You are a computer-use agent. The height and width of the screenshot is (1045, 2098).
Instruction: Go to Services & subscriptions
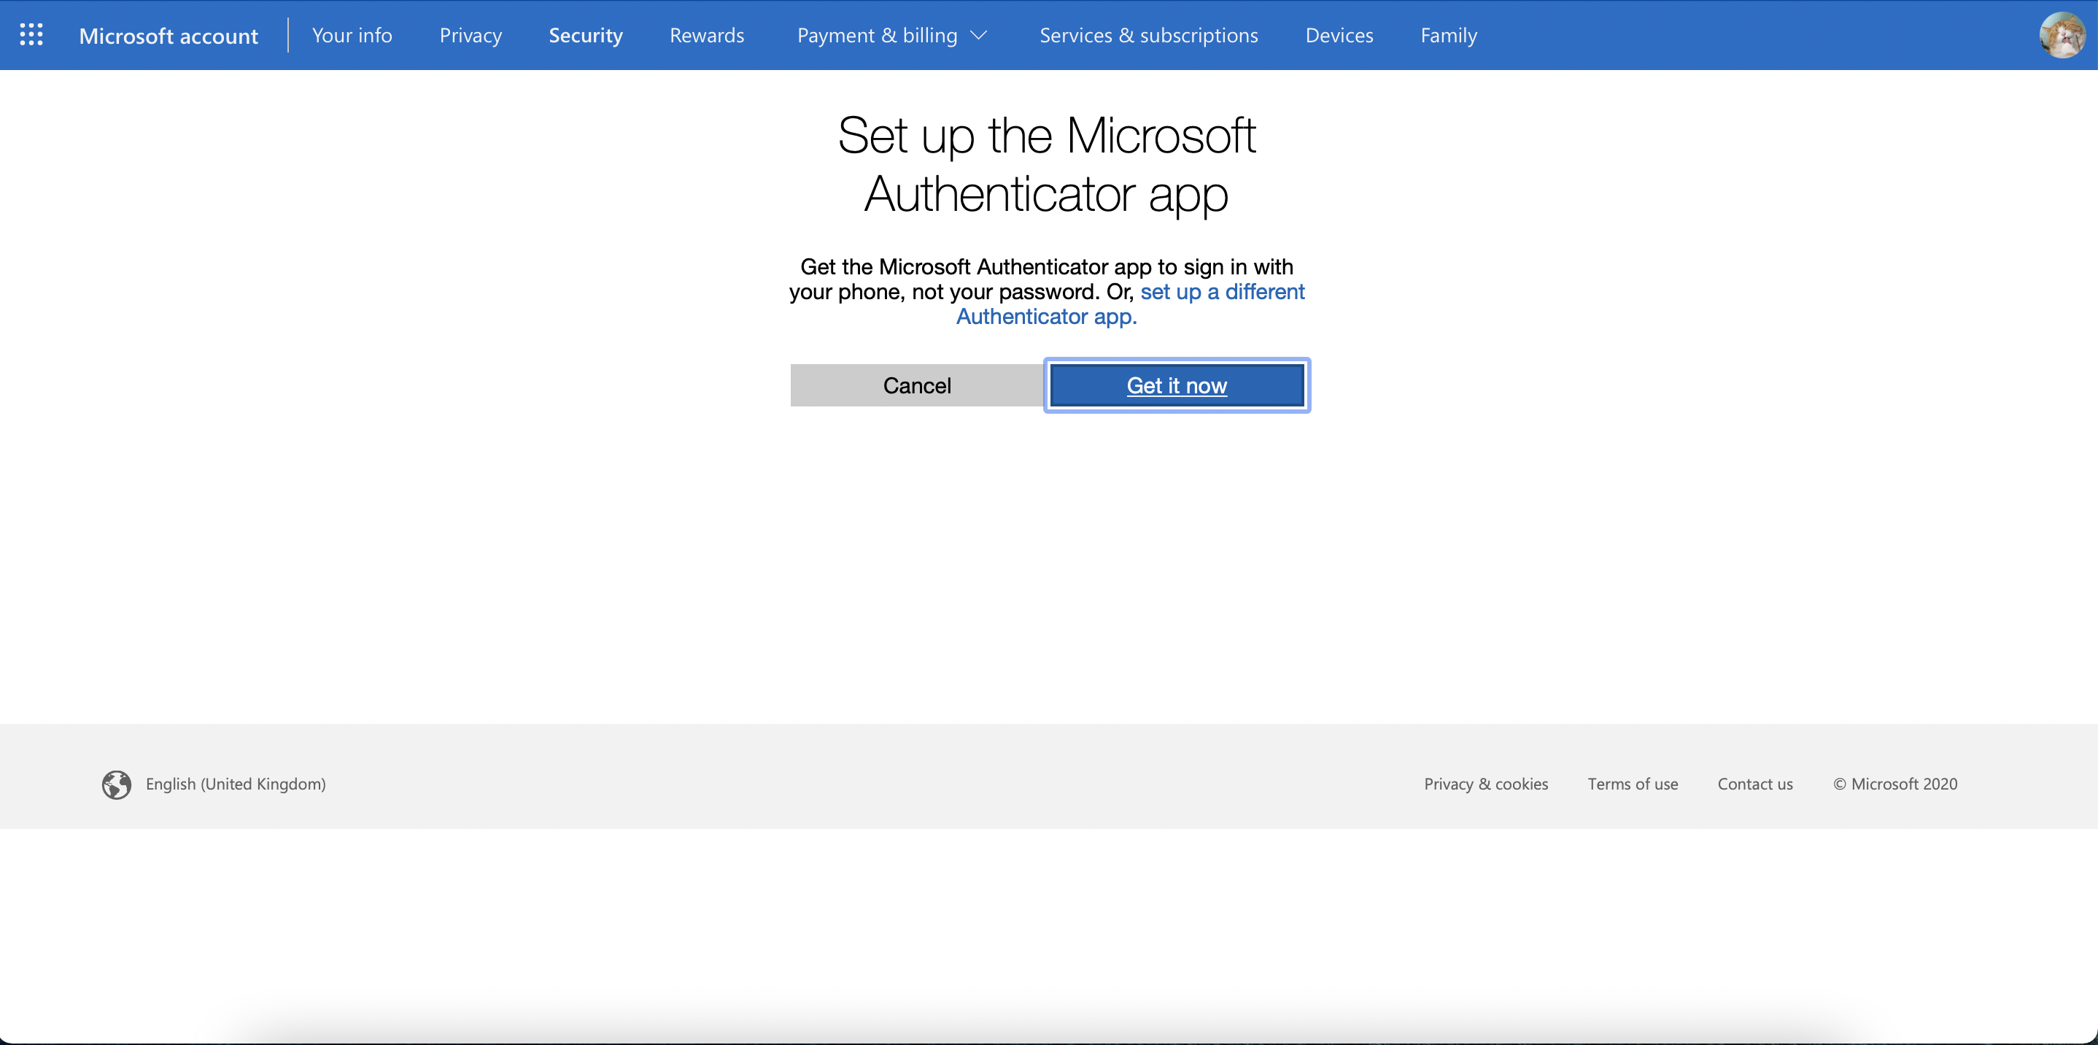[1148, 35]
